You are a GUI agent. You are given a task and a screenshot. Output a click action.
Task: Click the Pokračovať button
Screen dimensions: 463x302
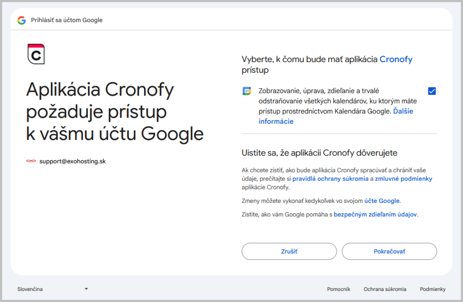pyautogui.click(x=389, y=251)
